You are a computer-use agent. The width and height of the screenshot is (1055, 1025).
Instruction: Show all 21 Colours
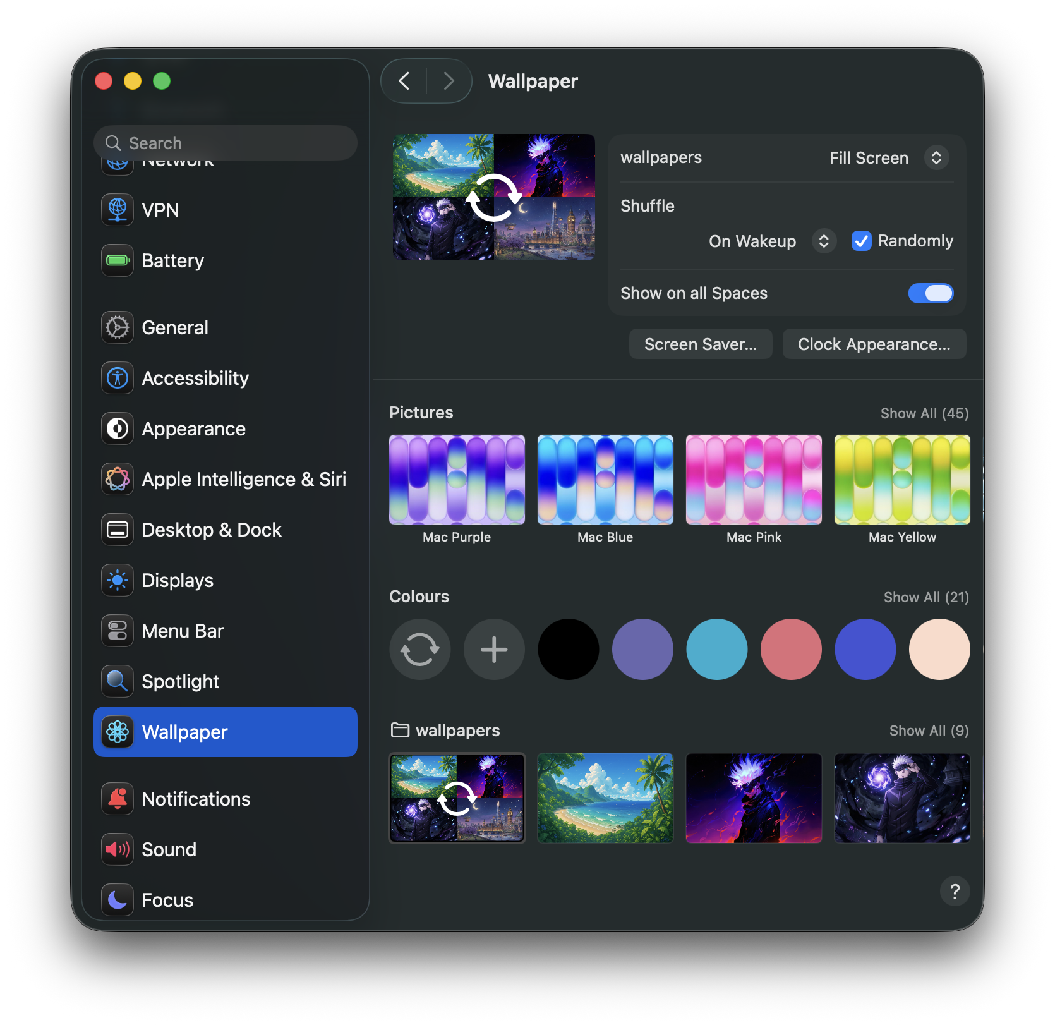click(926, 597)
